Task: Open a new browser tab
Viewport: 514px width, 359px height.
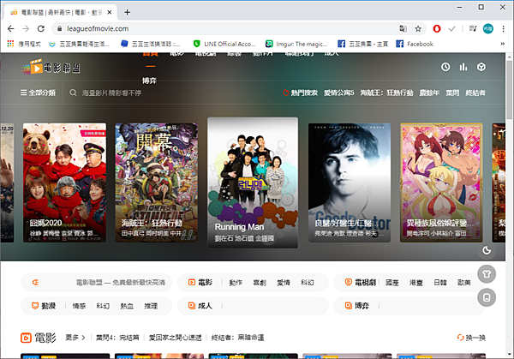Action: tap(127, 13)
